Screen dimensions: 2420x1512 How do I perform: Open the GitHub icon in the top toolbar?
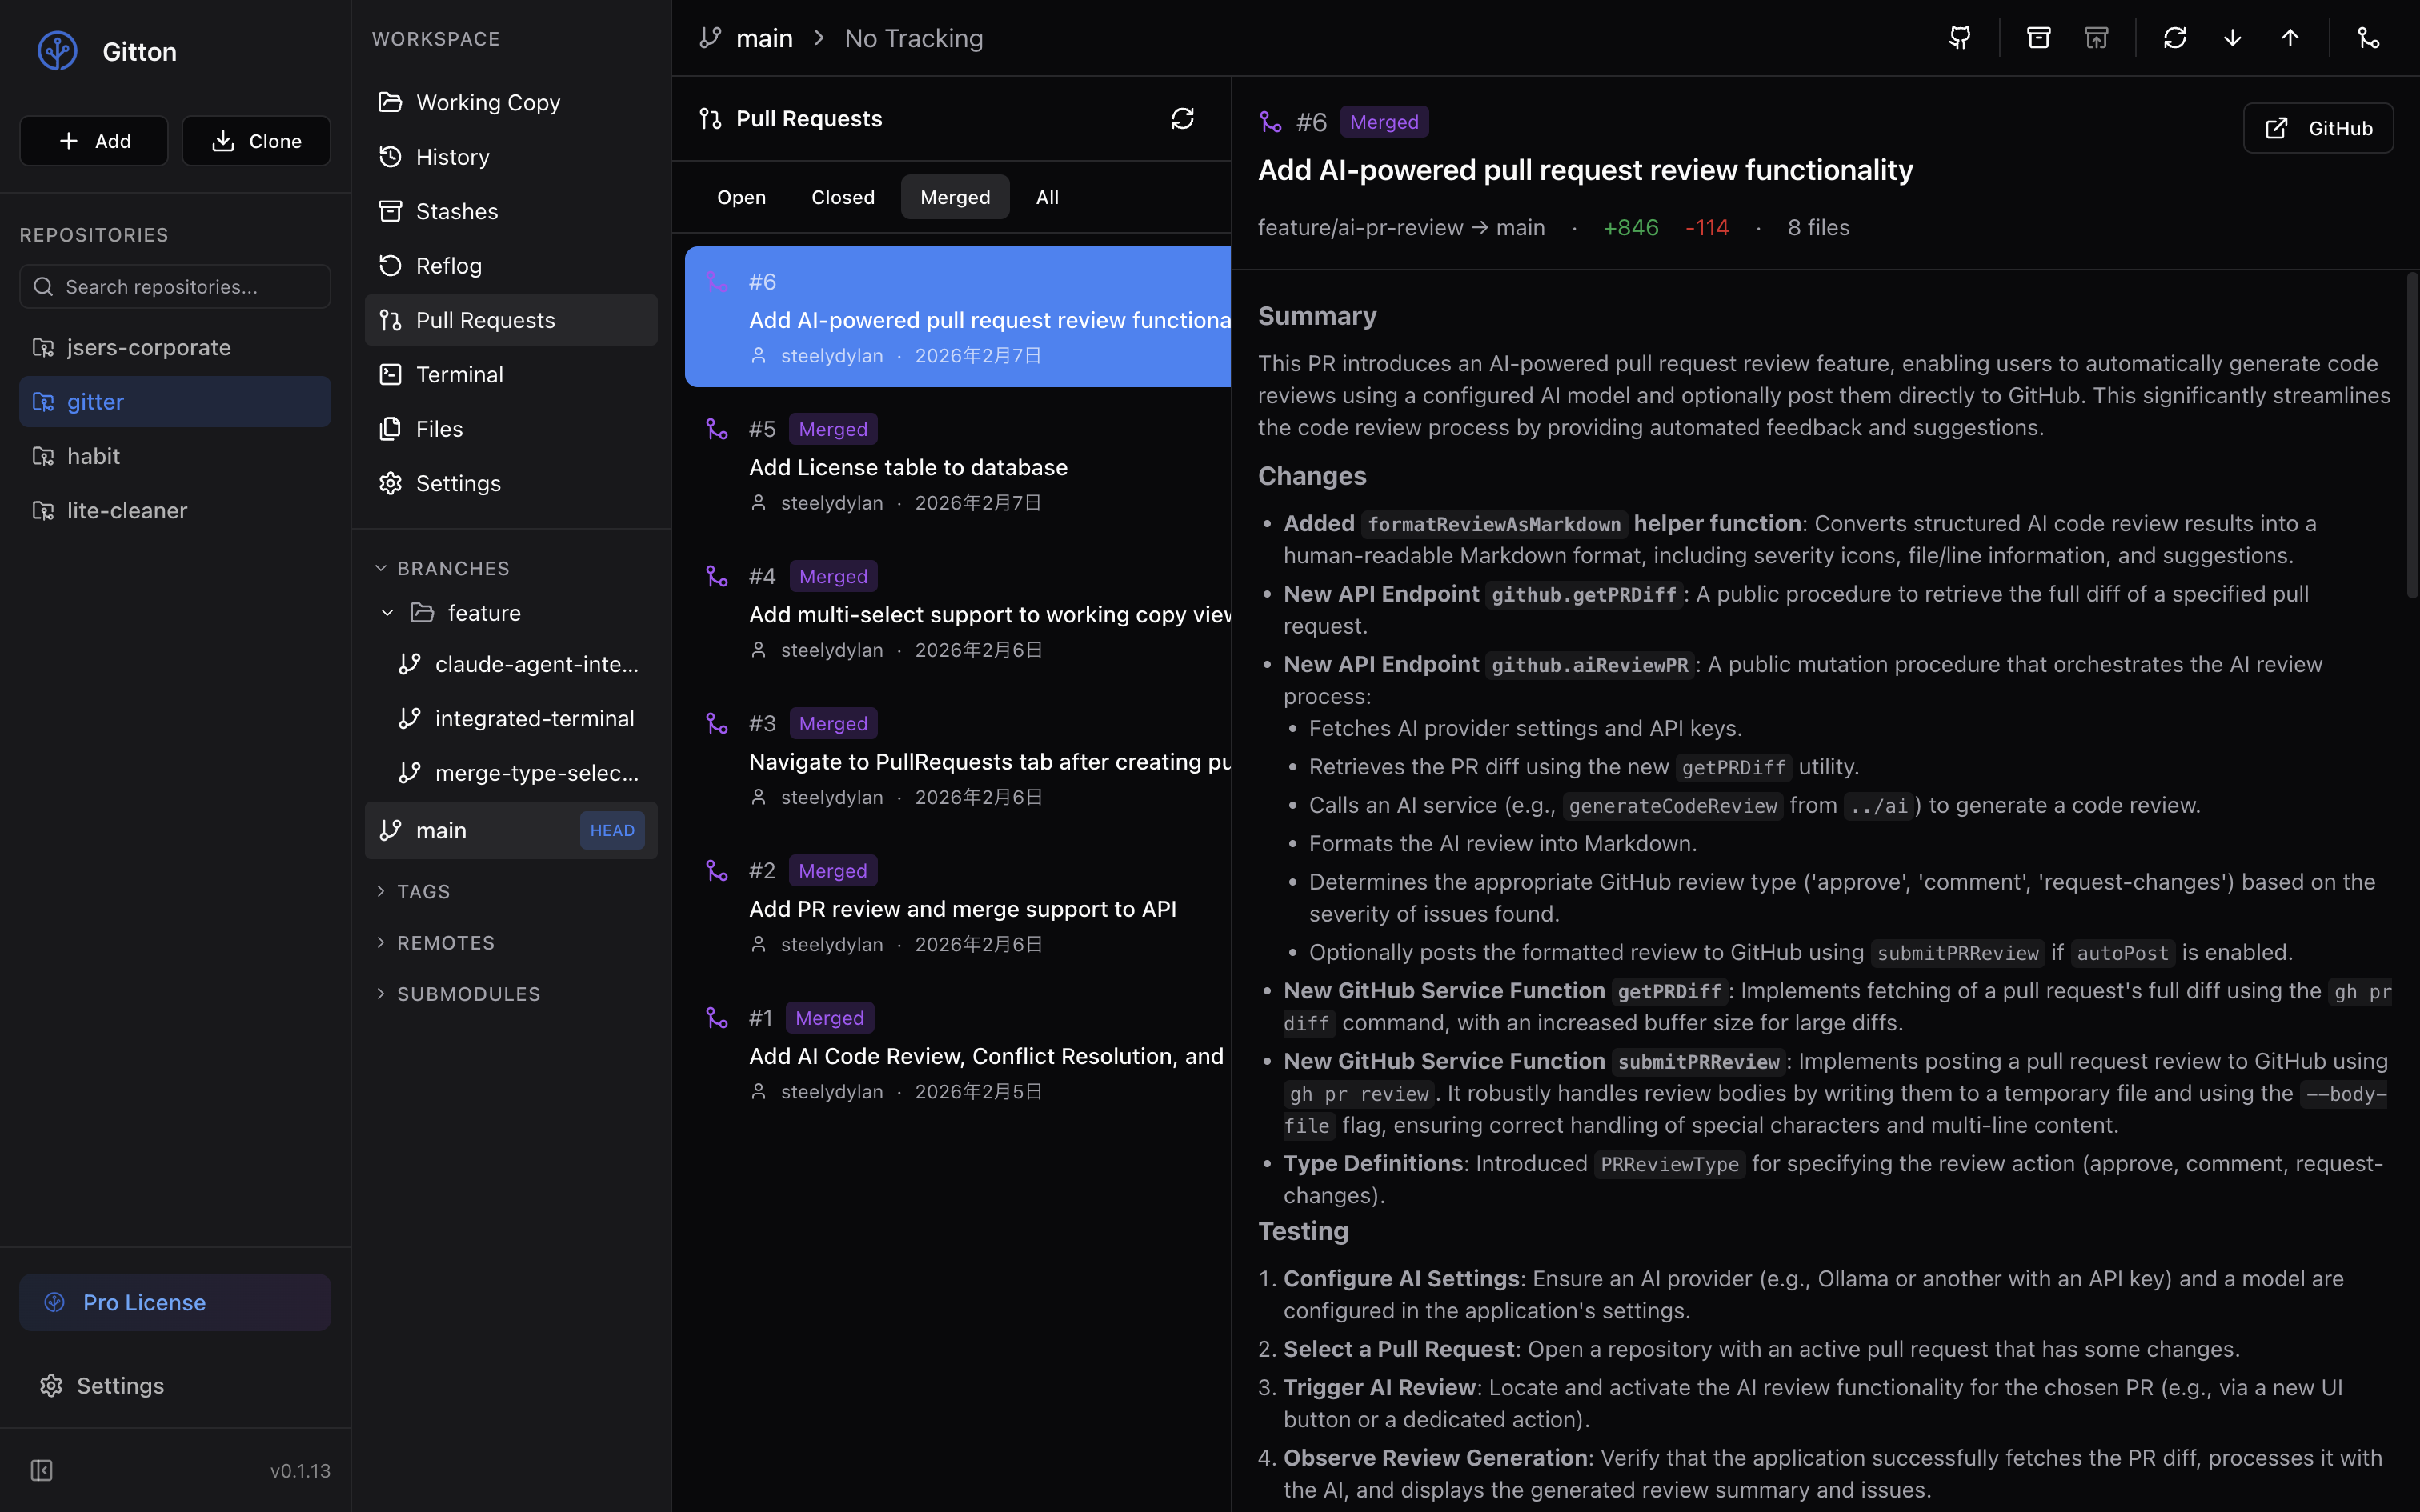1959,37
